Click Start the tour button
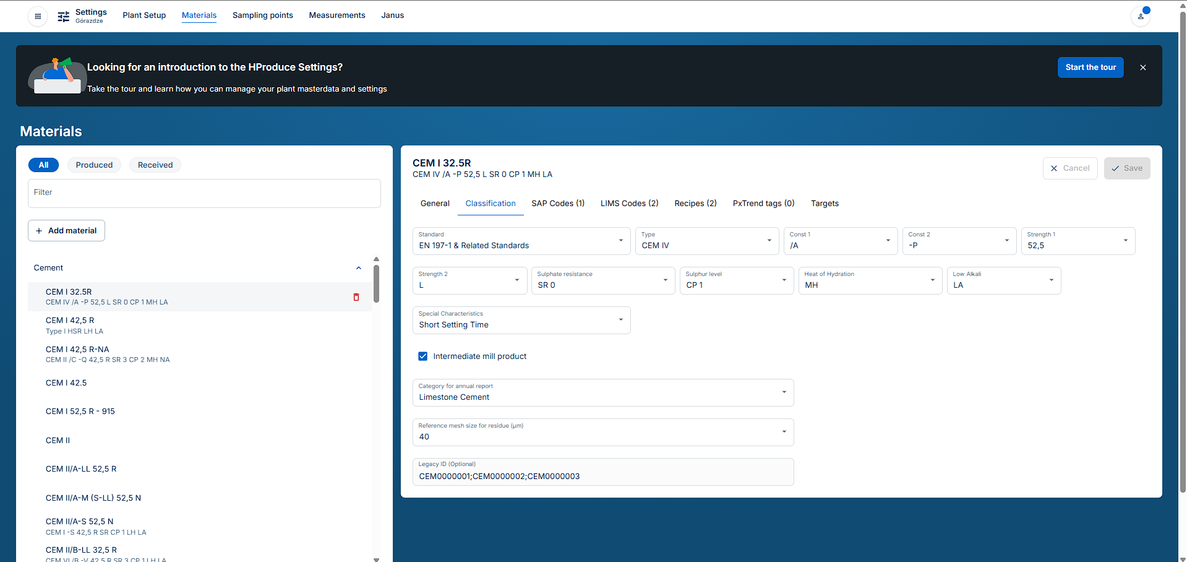Viewport: 1187px width, 562px height. click(1091, 67)
